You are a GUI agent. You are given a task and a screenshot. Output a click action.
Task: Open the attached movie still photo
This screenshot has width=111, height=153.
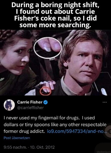point(55,62)
